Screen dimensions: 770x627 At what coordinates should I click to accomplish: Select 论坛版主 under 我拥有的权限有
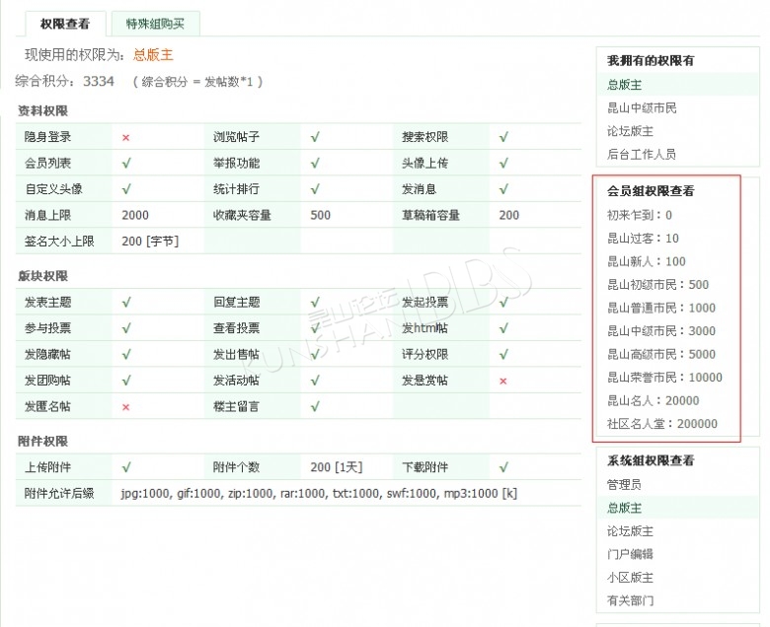(630, 131)
